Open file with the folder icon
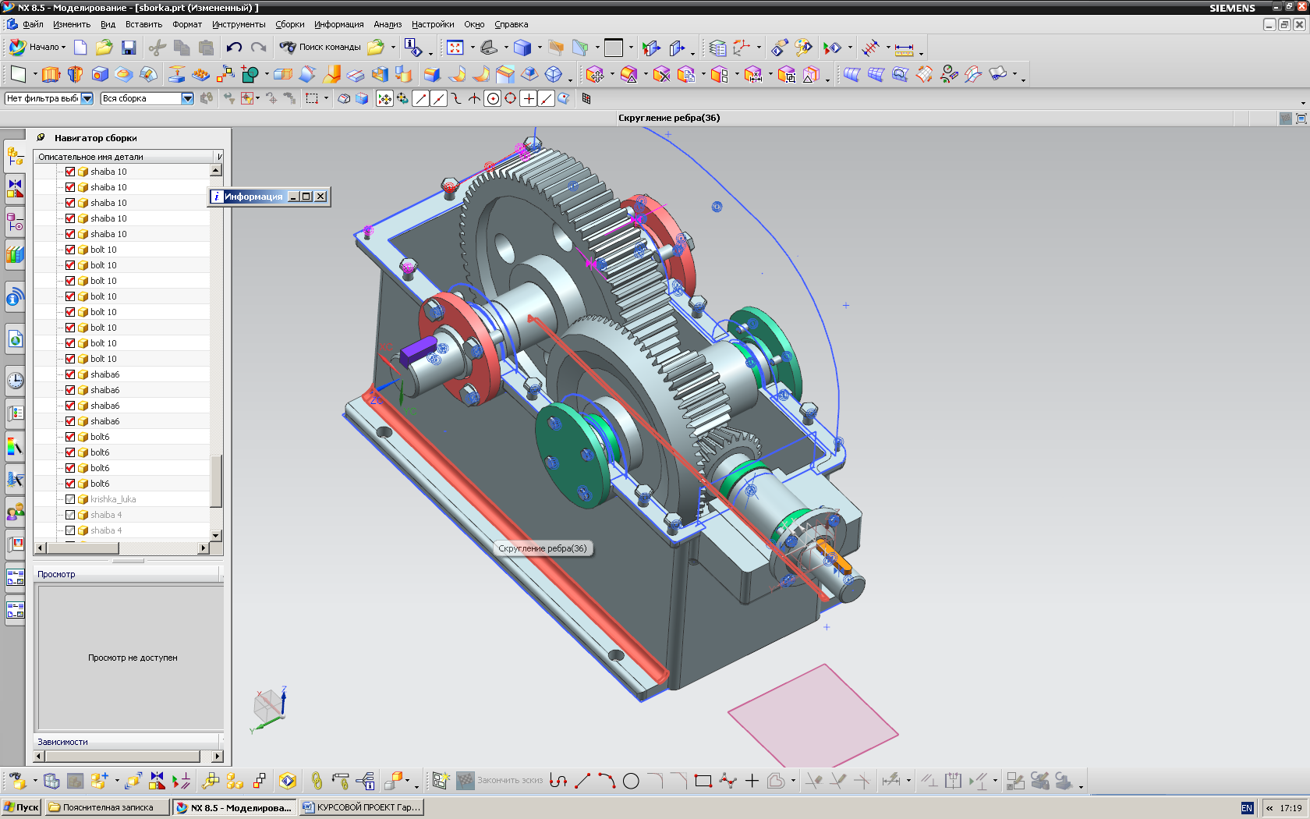1310x819 pixels. (104, 48)
